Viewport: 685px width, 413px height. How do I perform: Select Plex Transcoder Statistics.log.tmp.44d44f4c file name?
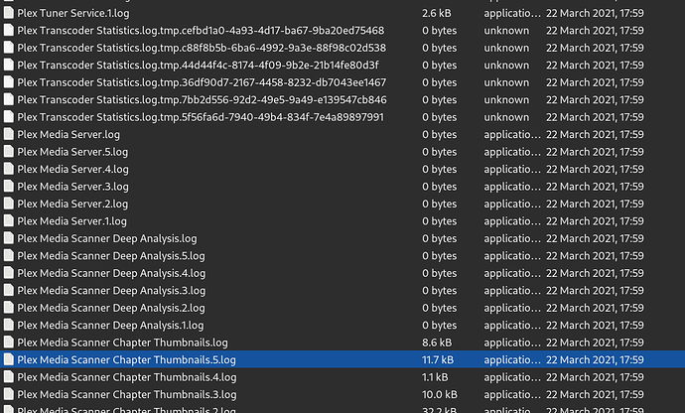pos(198,66)
